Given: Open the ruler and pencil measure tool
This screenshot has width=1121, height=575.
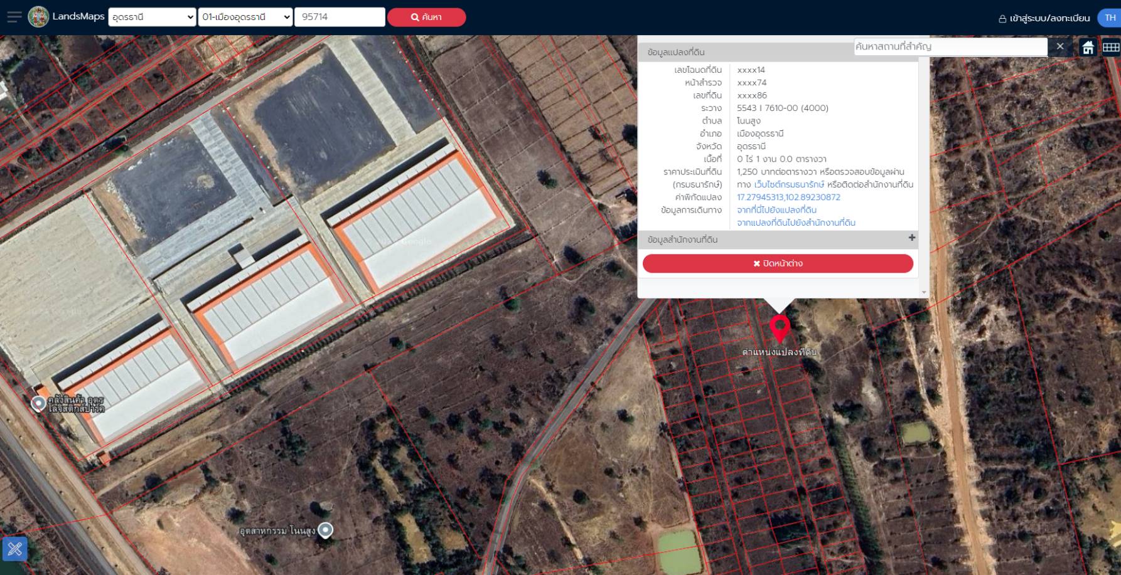Looking at the screenshot, I should pyautogui.click(x=15, y=549).
